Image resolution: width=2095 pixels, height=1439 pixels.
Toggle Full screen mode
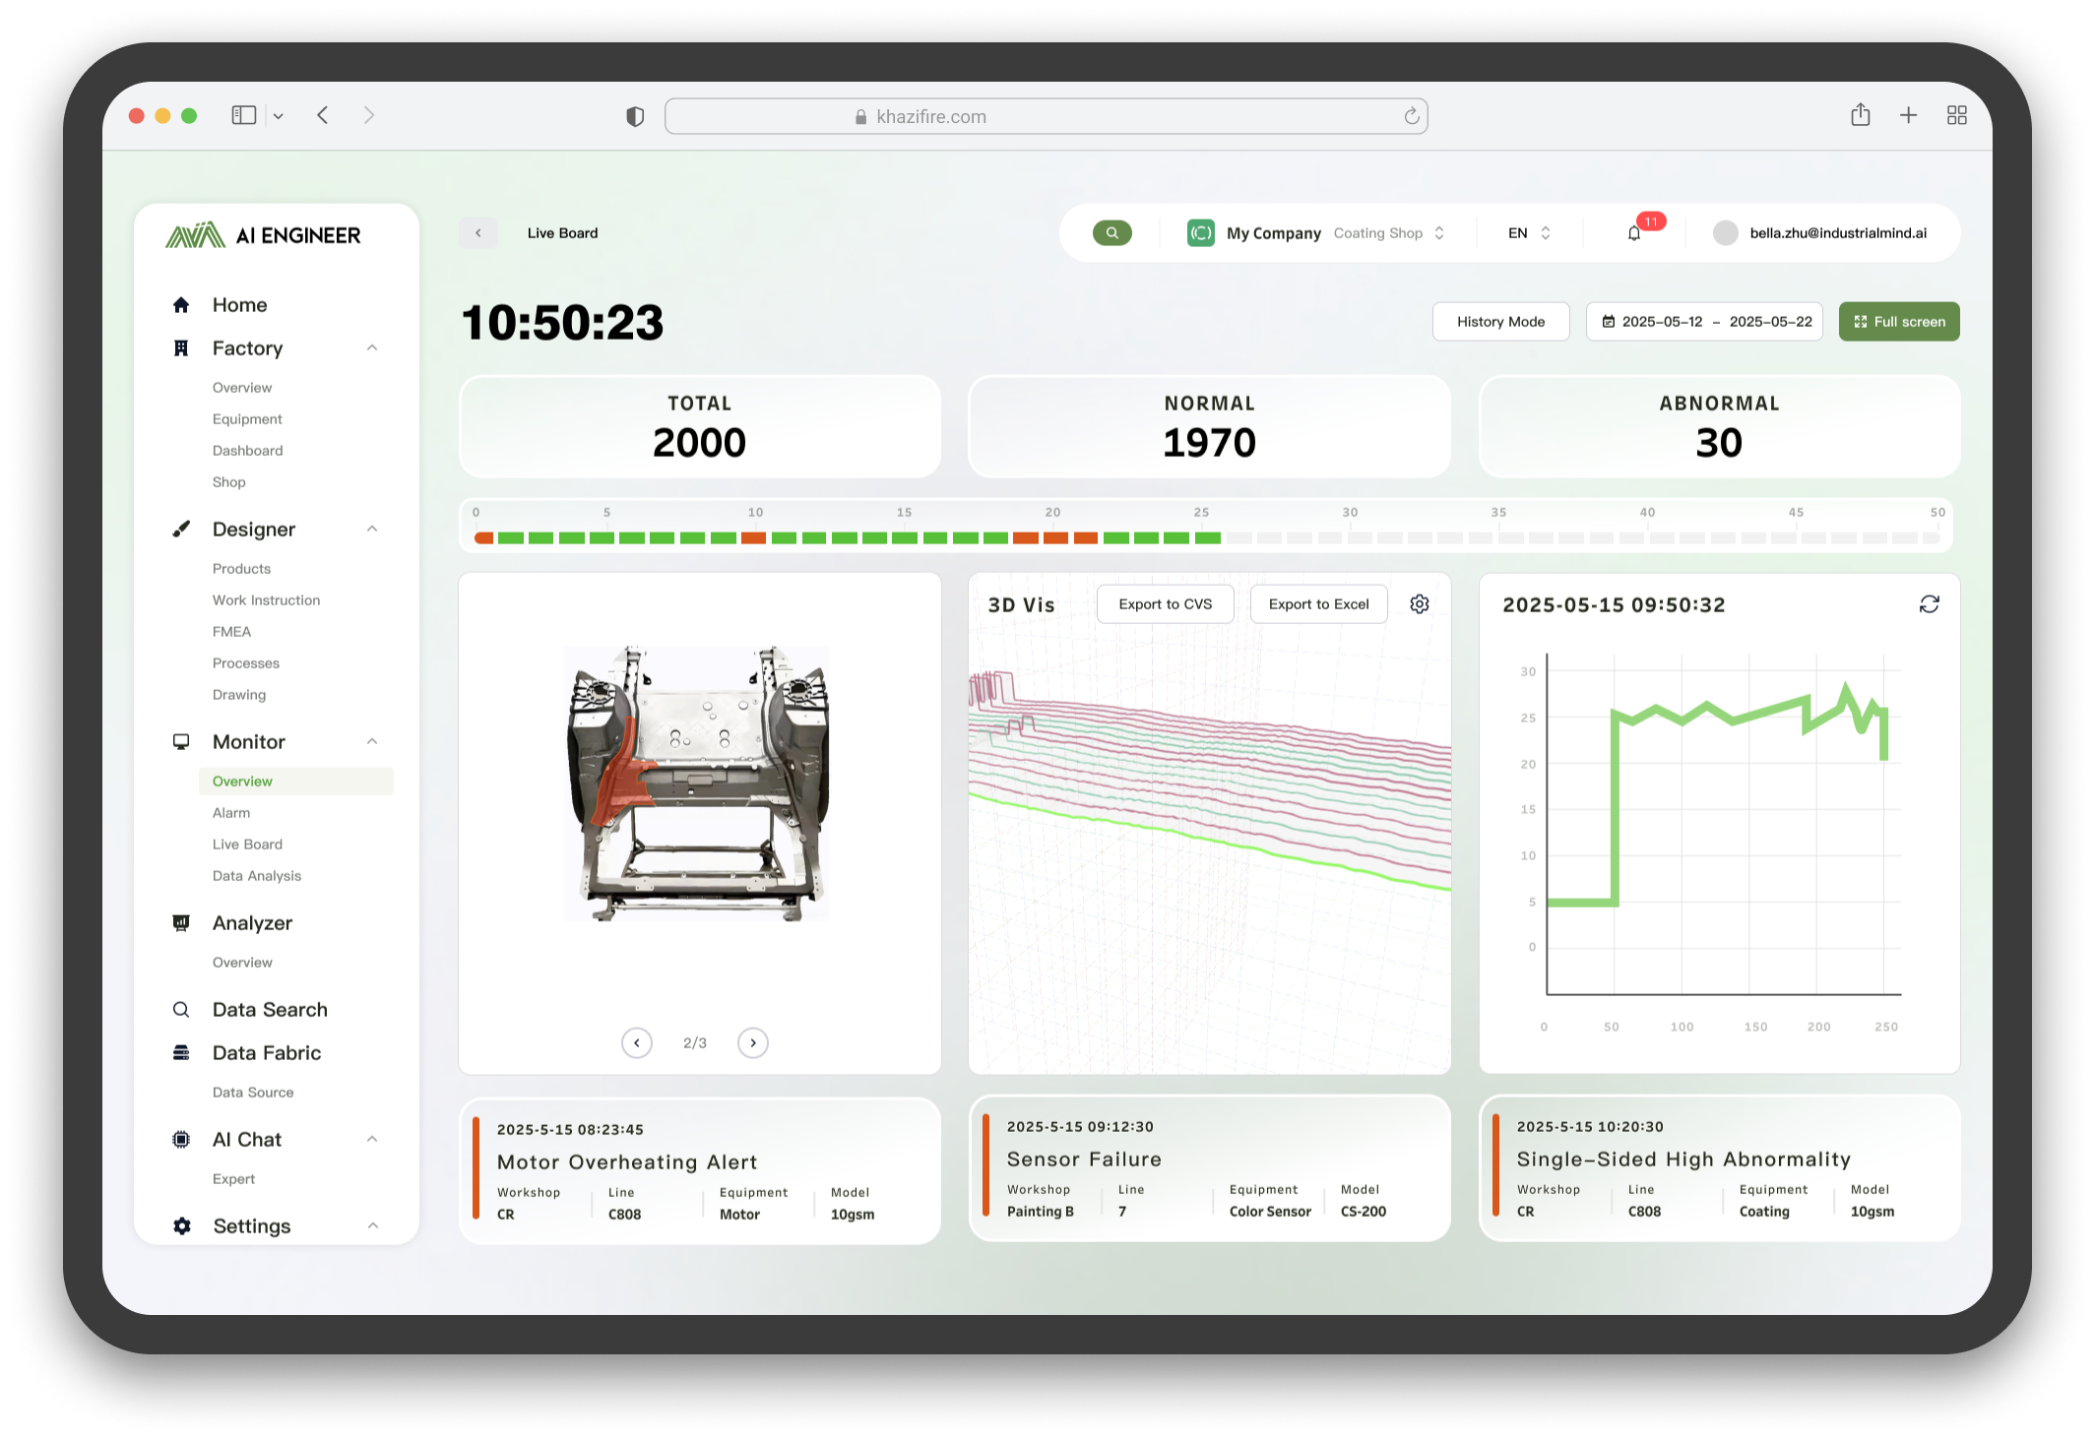(x=1898, y=322)
